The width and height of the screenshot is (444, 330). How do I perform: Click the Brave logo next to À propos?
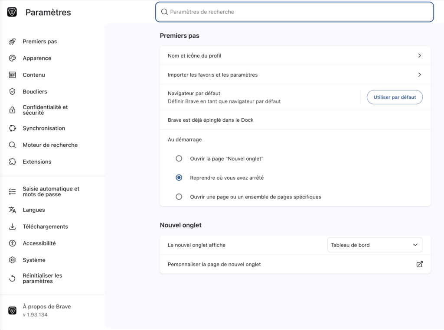point(13,311)
